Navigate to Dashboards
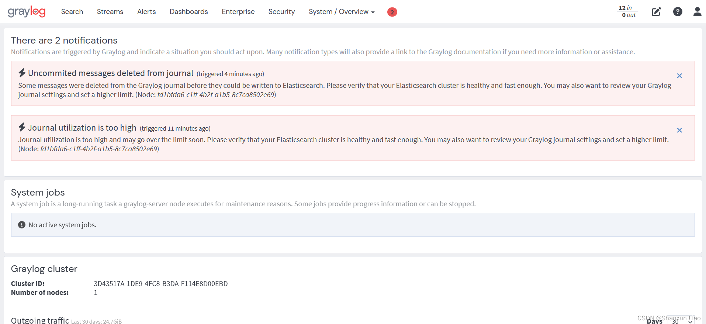Image resolution: width=706 pixels, height=324 pixels. point(188,12)
